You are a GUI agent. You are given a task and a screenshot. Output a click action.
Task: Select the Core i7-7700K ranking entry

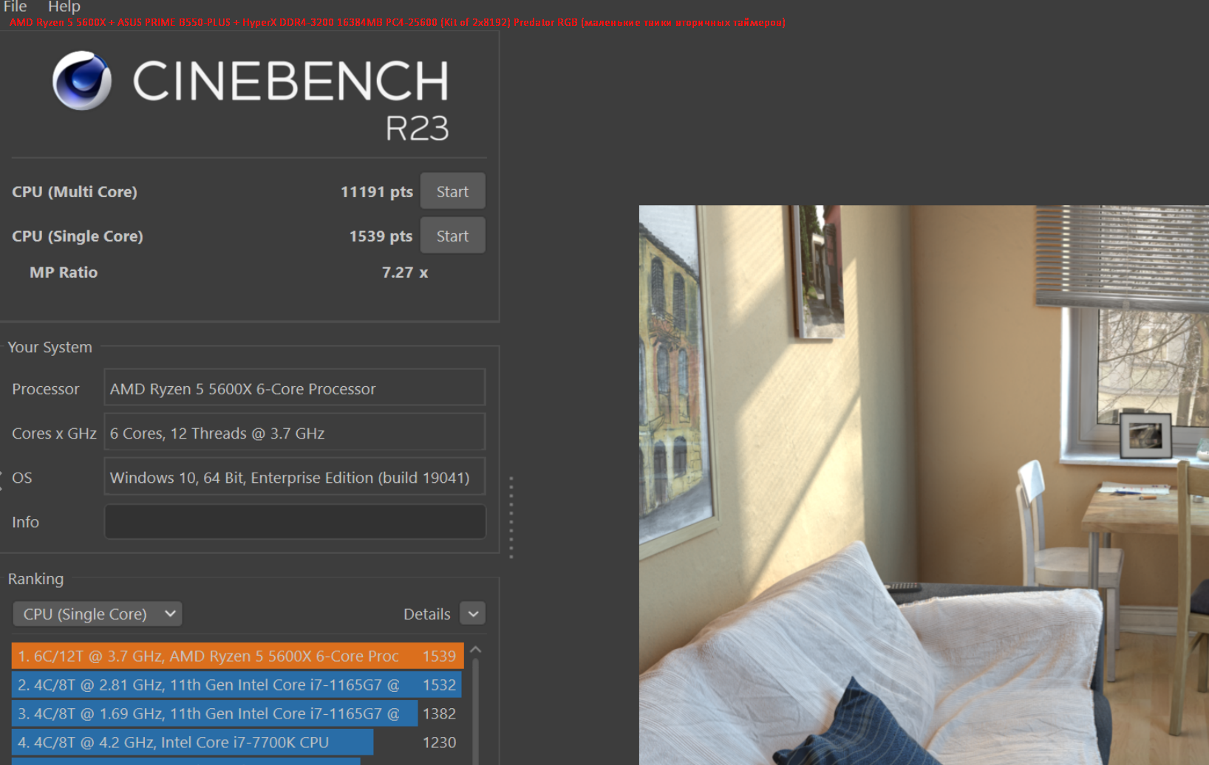(x=238, y=742)
